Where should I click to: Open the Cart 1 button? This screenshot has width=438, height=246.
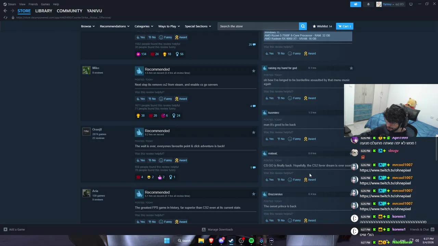[345, 26]
